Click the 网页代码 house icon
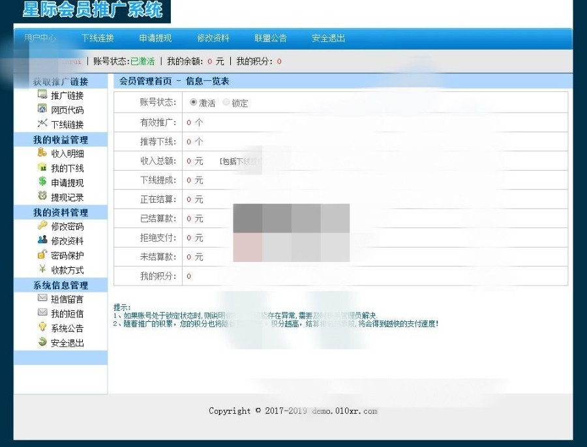587x447 pixels. (x=42, y=109)
